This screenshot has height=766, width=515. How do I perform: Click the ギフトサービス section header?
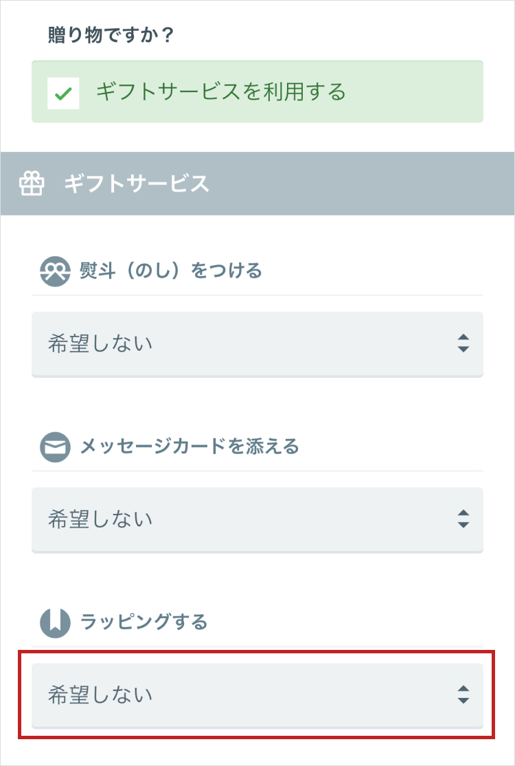257,183
